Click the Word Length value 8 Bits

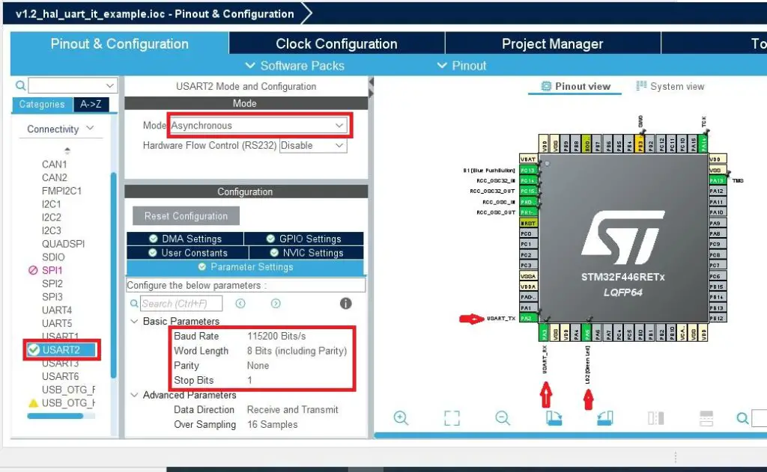pos(297,351)
